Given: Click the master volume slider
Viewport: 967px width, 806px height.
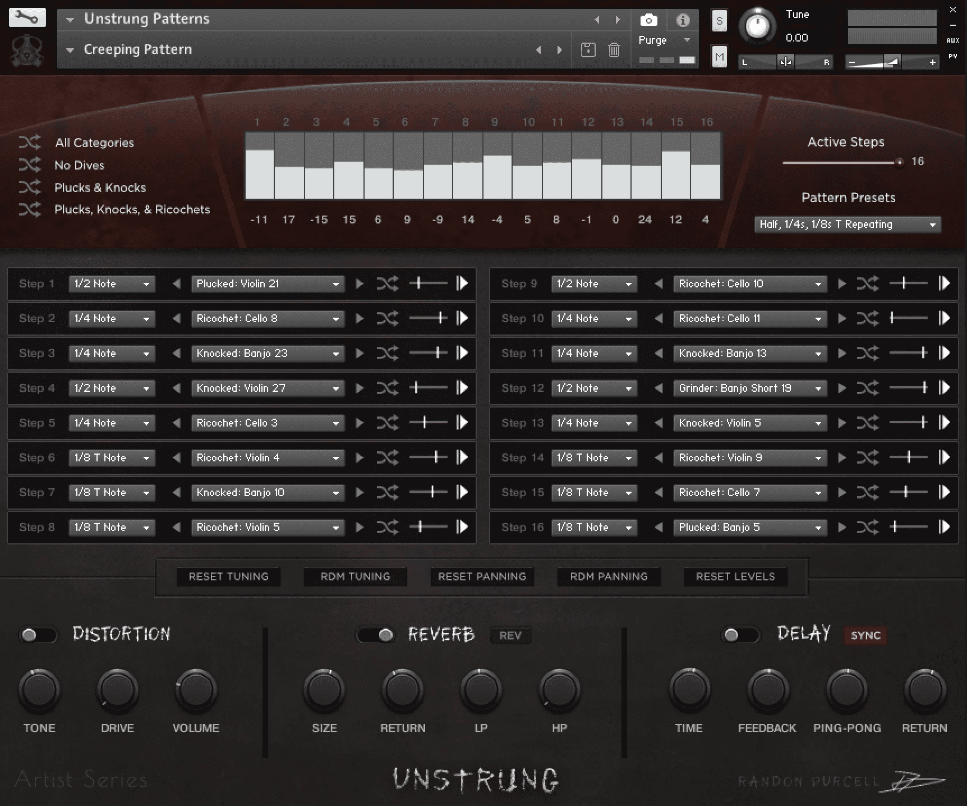Looking at the screenshot, I should (x=891, y=62).
